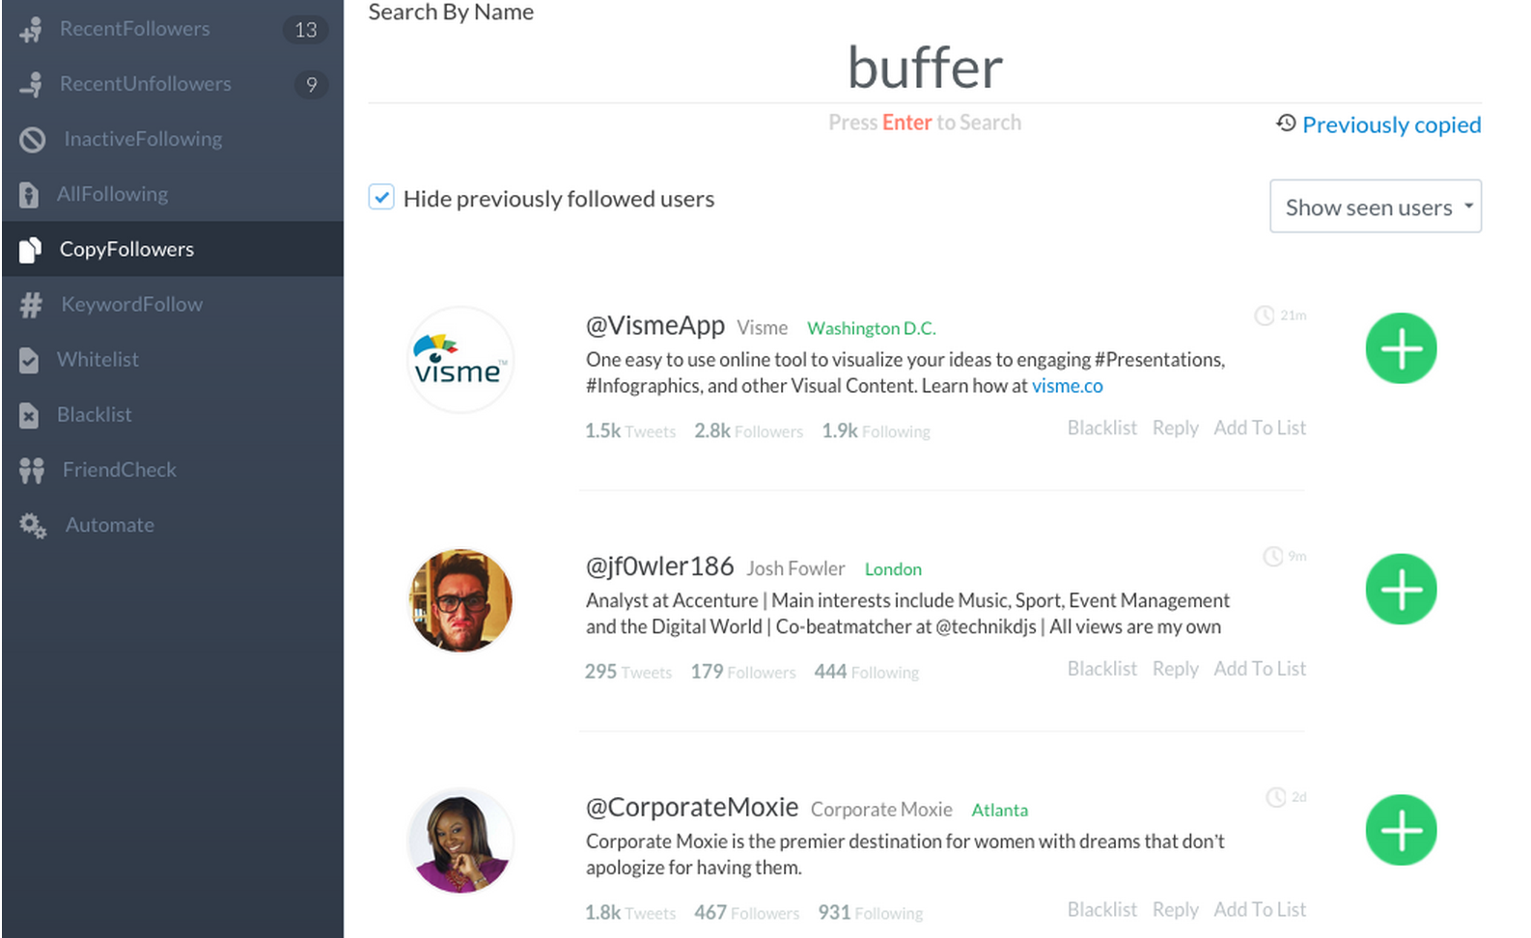The height and width of the screenshot is (938, 1531).
Task: Follow @jf0wler186 with the green plus button
Action: tap(1401, 590)
